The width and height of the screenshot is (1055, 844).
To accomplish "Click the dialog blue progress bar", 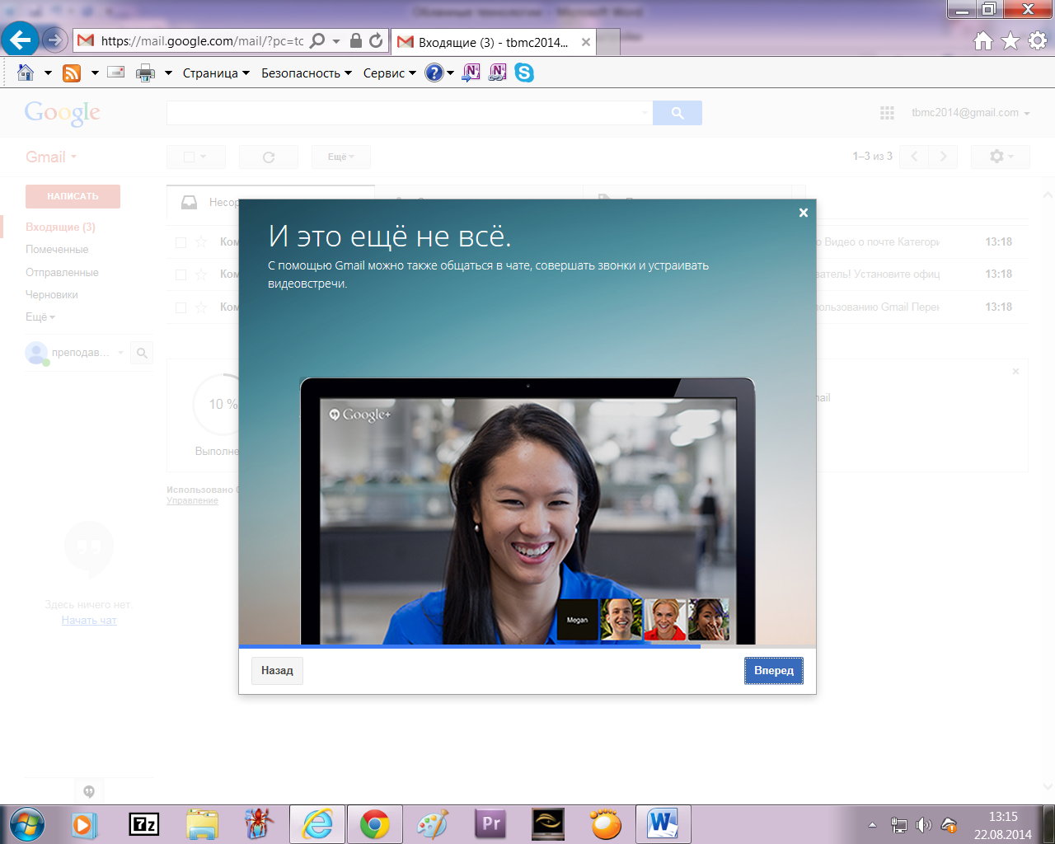I will pos(470,646).
